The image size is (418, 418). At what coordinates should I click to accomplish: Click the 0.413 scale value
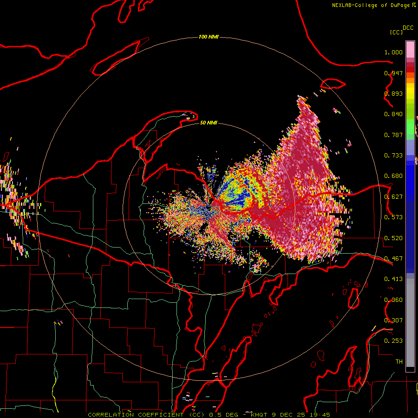click(393, 279)
